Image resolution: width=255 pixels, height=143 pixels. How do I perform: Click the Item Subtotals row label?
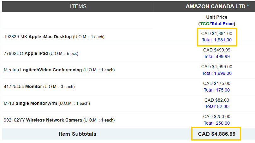[77, 134]
